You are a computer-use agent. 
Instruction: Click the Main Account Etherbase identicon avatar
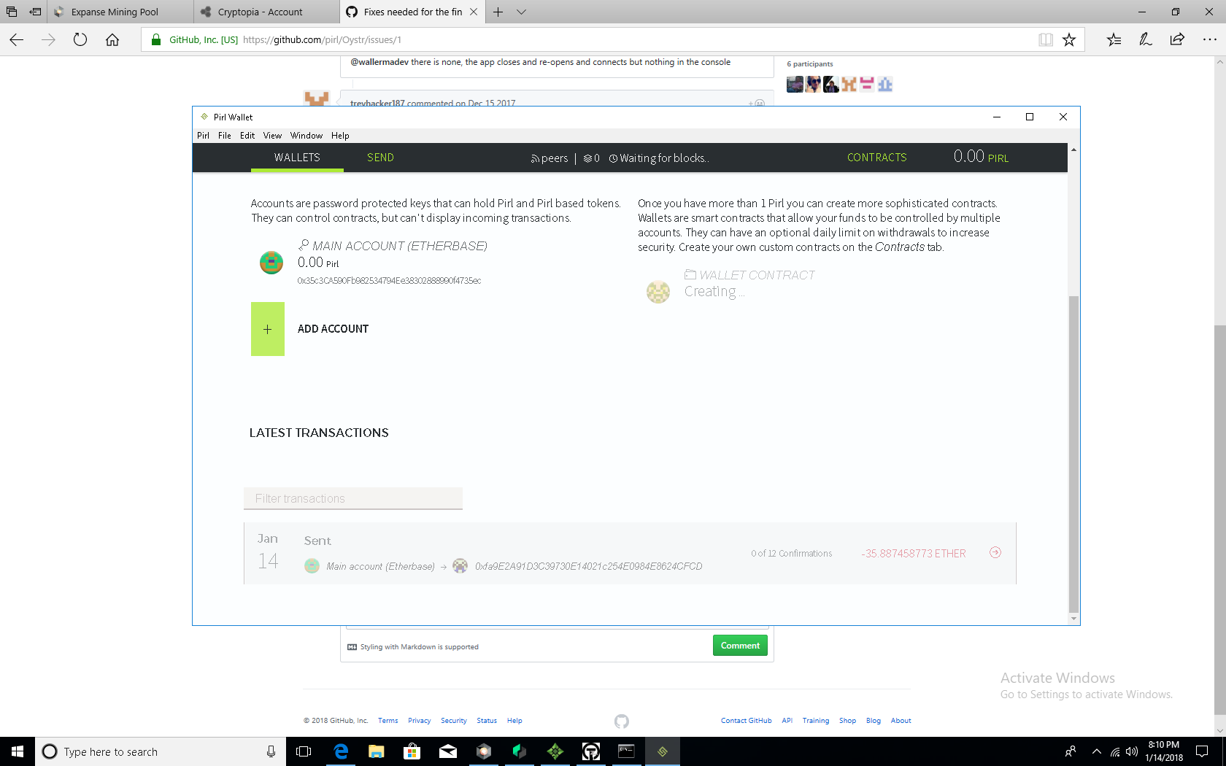[x=271, y=262]
